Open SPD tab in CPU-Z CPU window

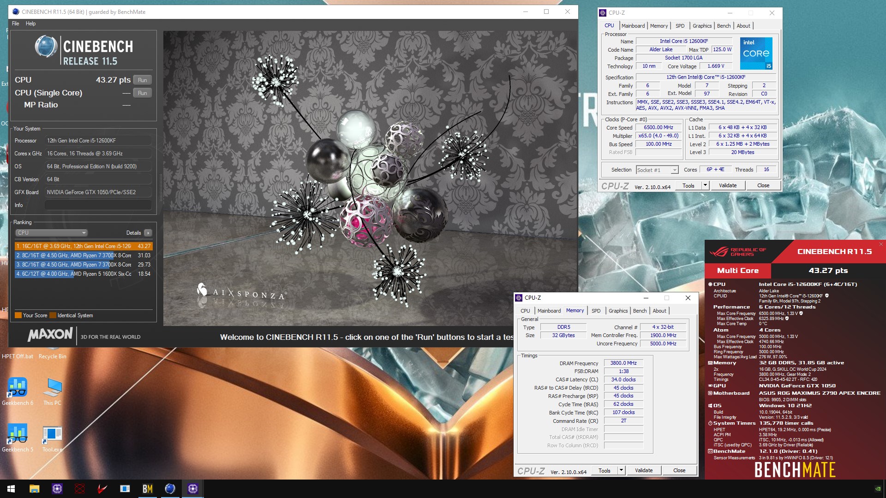pos(680,26)
